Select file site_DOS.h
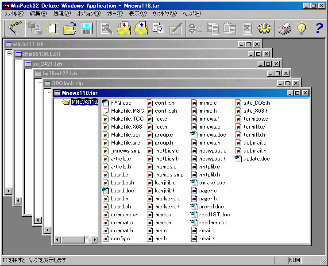The width and height of the screenshot is (328, 266). tap(253, 103)
